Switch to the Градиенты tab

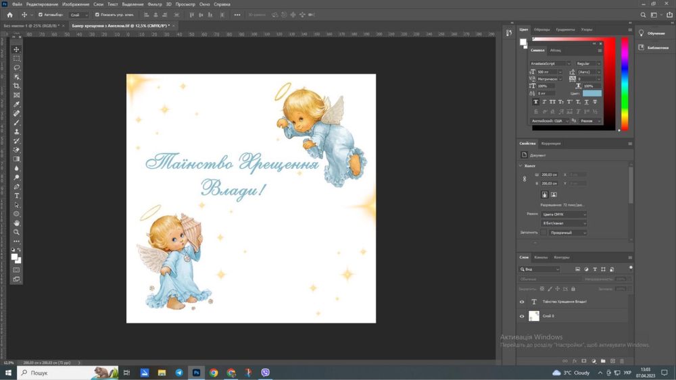565,30
